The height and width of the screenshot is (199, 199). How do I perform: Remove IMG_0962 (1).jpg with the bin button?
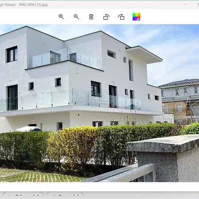pyautogui.click(x=91, y=17)
